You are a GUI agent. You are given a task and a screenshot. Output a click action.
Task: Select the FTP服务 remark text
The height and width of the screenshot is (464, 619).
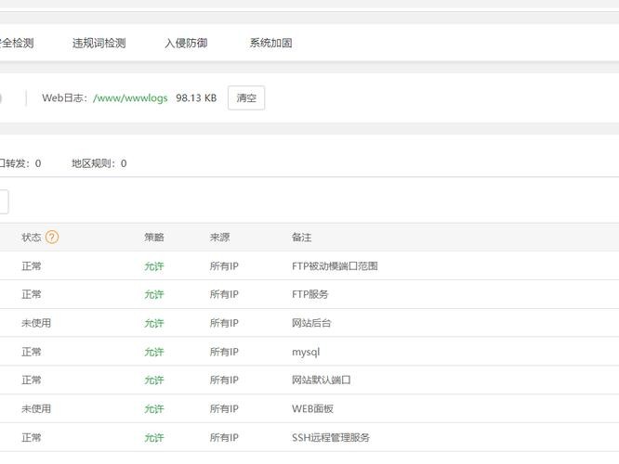pyautogui.click(x=310, y=294)
